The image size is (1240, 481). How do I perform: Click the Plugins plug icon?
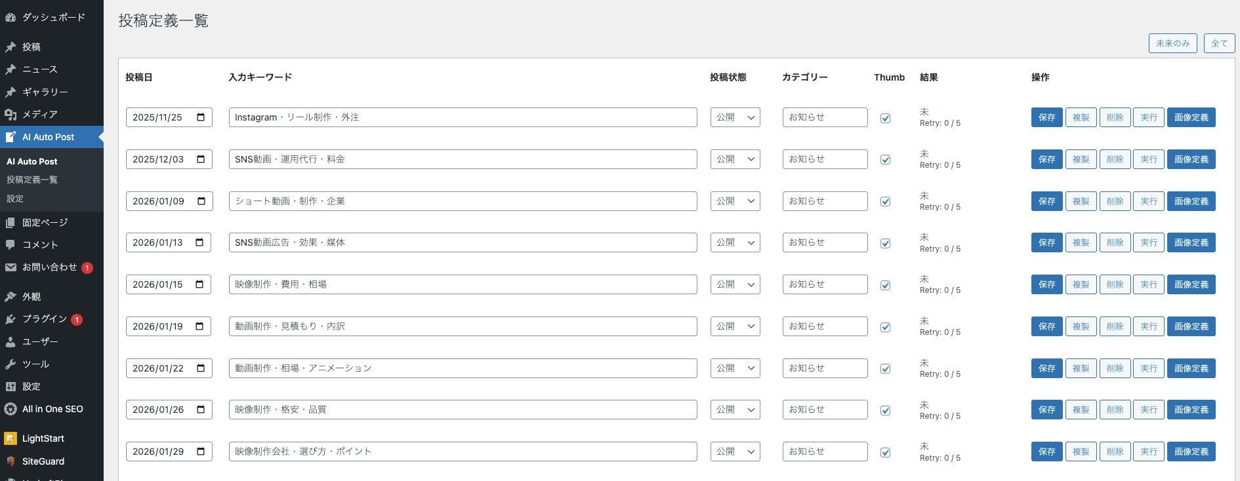(10, 319)
